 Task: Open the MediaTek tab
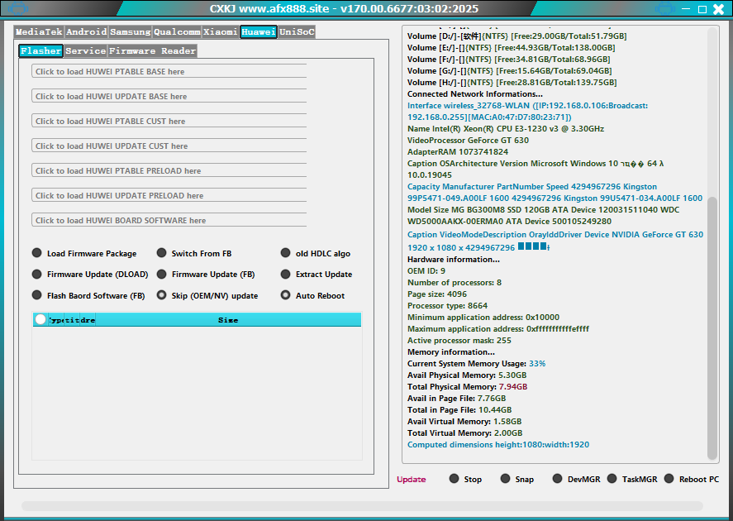coord(39,31)
